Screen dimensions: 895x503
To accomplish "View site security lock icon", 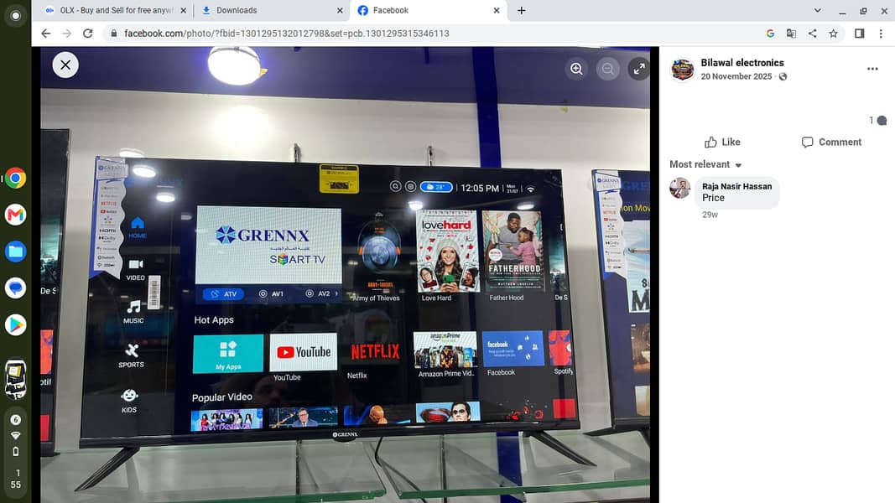I will (113, 34).
